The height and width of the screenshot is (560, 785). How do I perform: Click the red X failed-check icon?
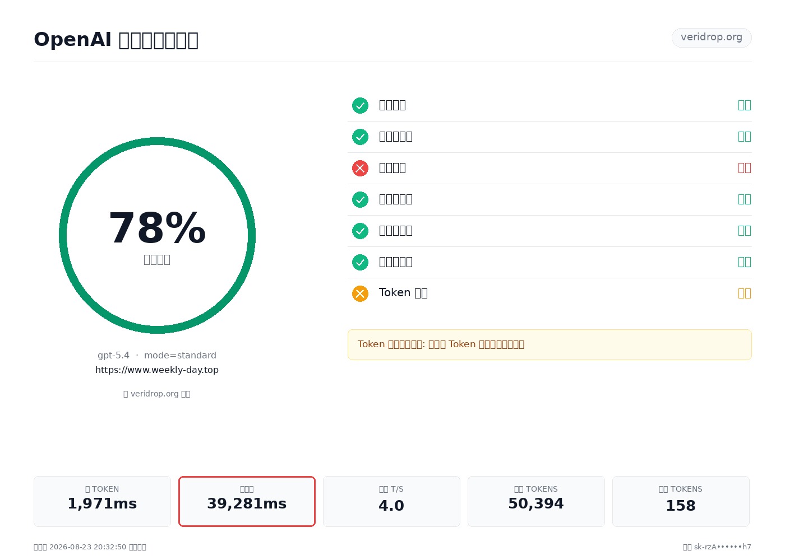point(360,168)
